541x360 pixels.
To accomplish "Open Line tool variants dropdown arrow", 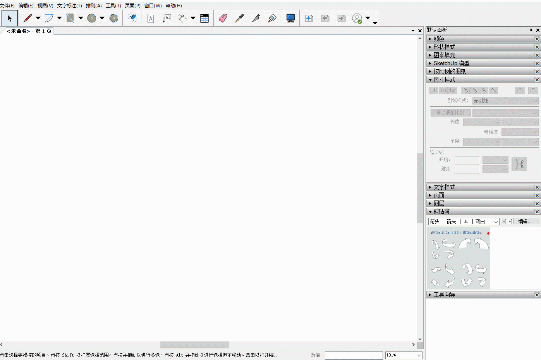I will tap(38, 18).
